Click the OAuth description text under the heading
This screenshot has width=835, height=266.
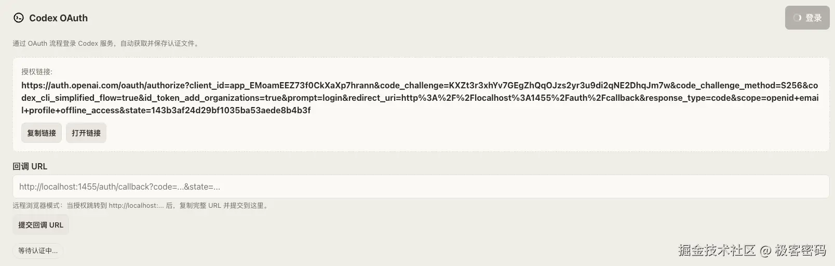(x=106, y=44)
